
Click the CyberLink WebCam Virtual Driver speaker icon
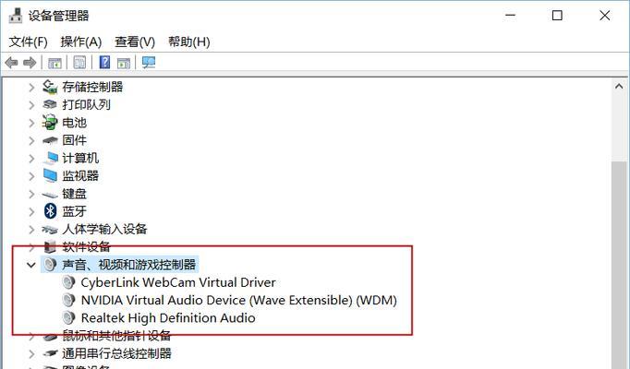[68, 282]
